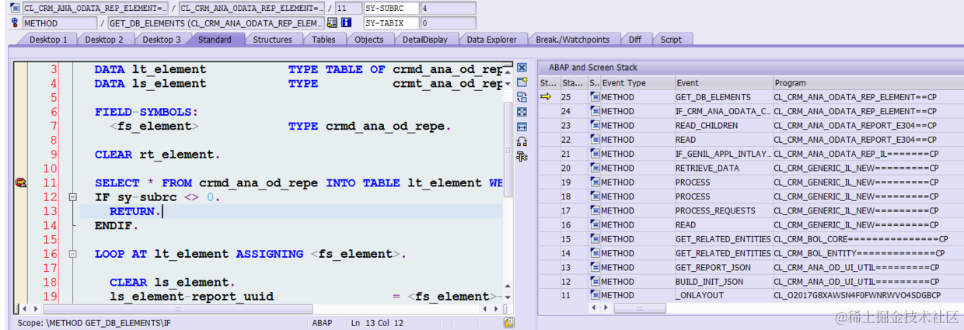Click the program icon left of the top field
Image resolution: width=964 pixels, height=330 pixels.
15,9
